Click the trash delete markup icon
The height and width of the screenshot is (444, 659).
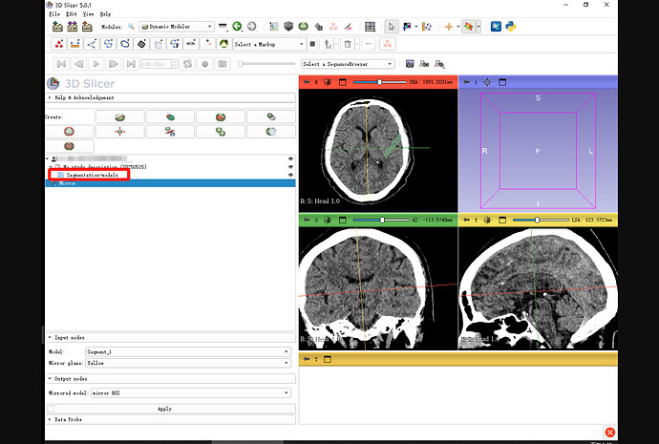click(347, 44)
